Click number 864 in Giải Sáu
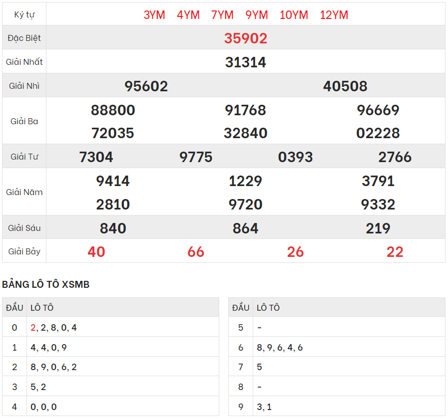Image resolution: width=448 pixels, height=418 pixels. [245, 228]
